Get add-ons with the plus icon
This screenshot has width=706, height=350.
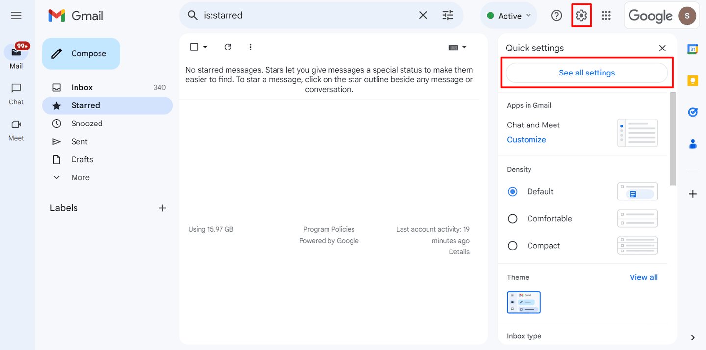[693, 194]
